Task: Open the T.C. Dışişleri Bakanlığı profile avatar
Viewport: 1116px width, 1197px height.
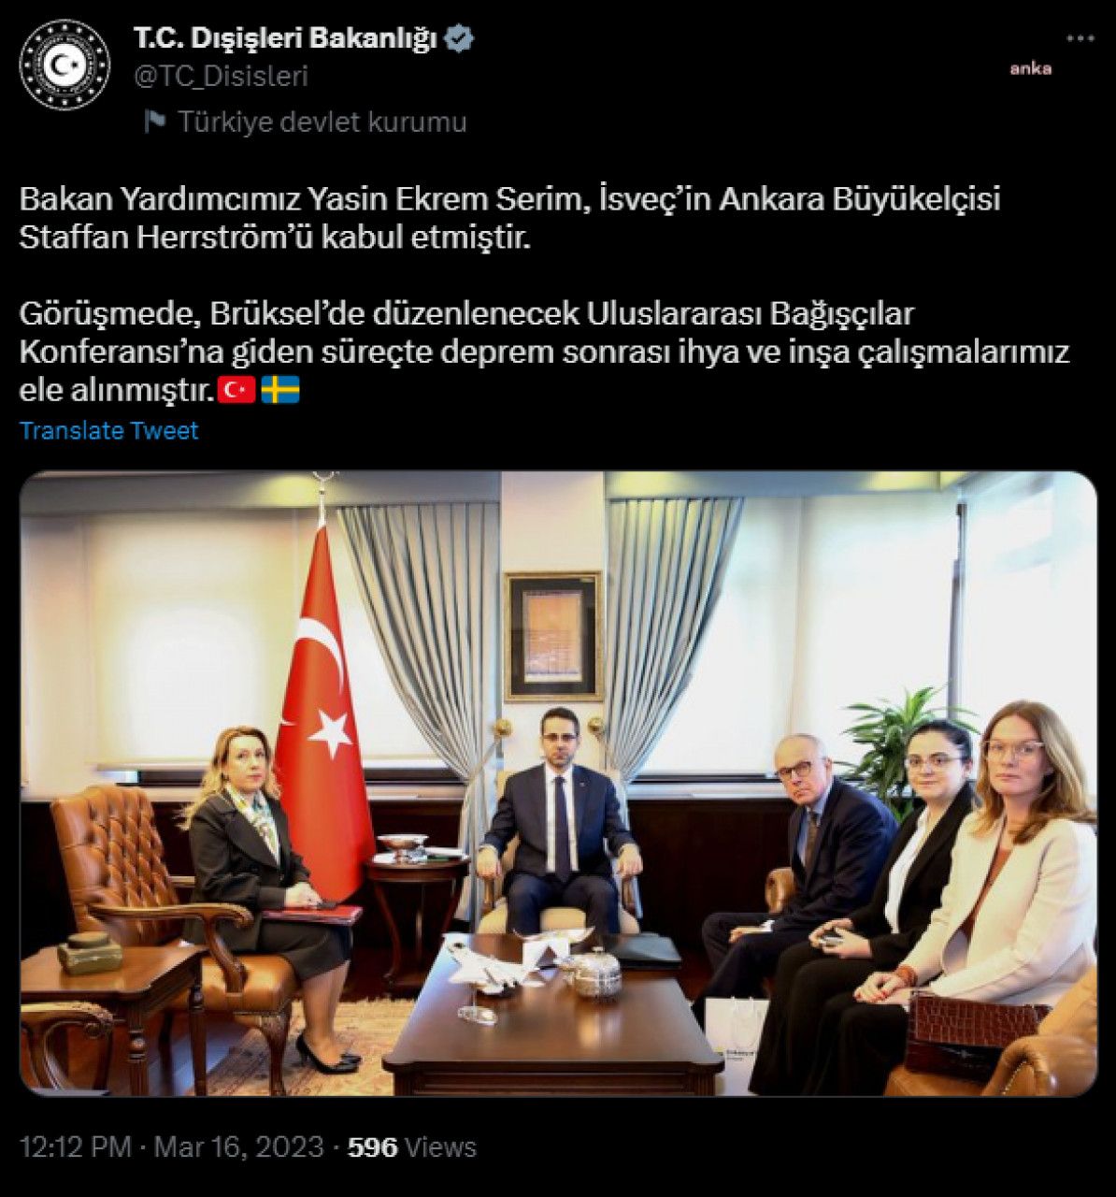Action: point(65,65)
